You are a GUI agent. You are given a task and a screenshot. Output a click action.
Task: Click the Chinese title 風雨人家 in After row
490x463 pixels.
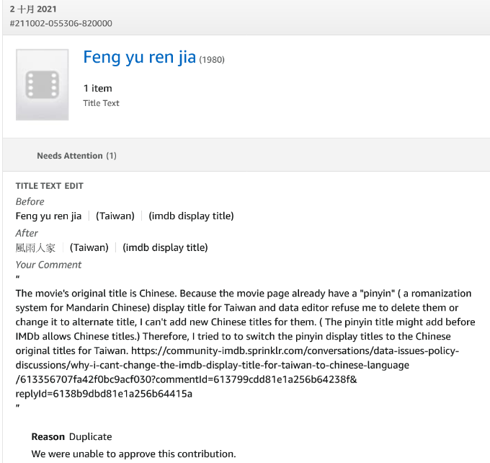[x=35, y=247]
